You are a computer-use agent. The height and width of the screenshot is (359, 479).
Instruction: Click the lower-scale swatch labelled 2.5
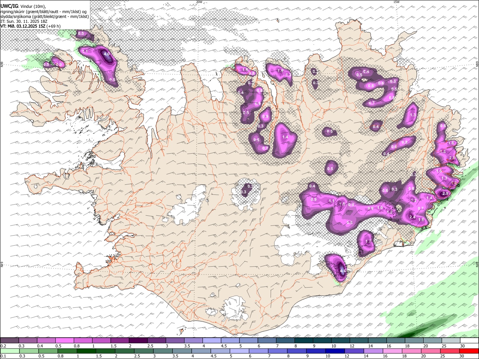pyautogui.click(x=144, y=351)
